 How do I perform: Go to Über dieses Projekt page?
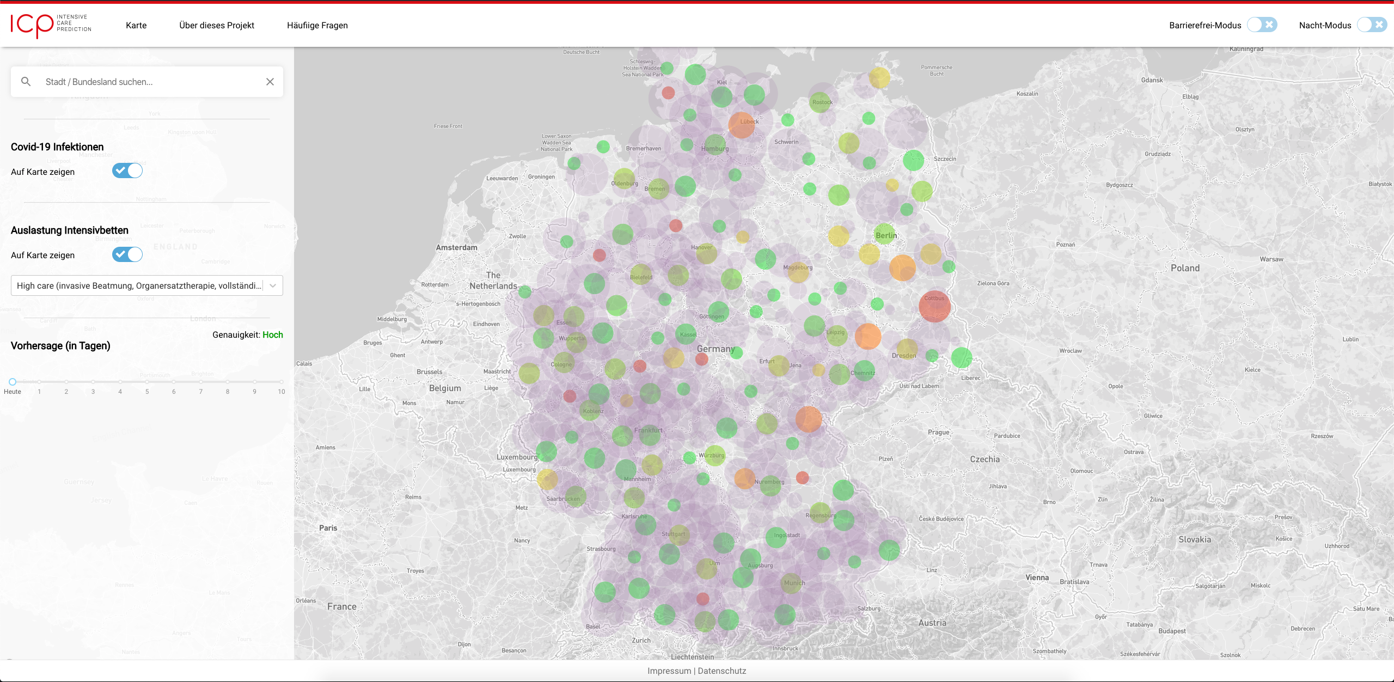click(x=217, y=25)
